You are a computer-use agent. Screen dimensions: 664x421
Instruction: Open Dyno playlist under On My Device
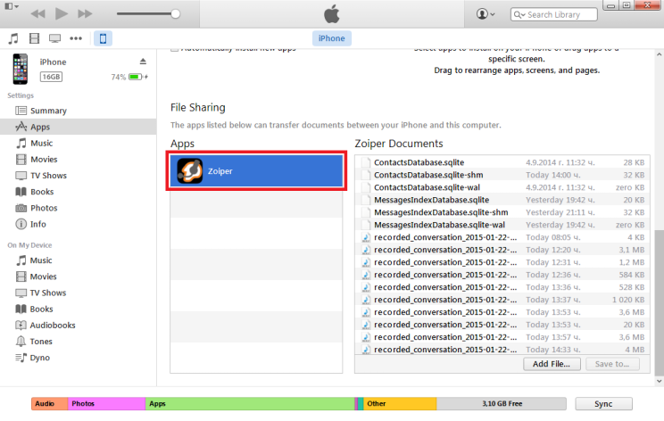(79, 358)
